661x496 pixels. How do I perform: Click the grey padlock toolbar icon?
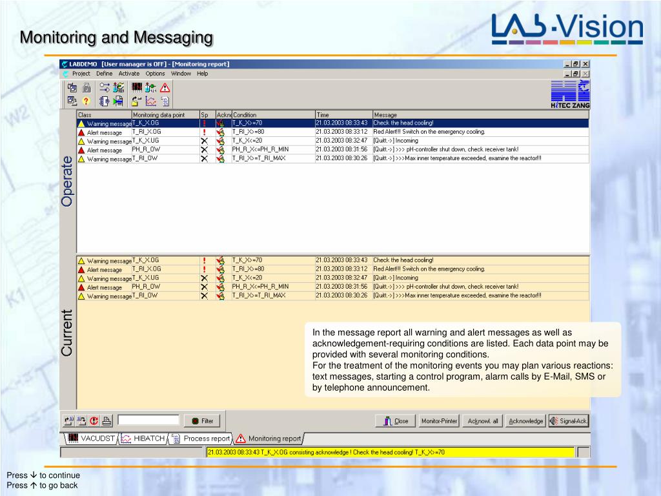[86, 88]
